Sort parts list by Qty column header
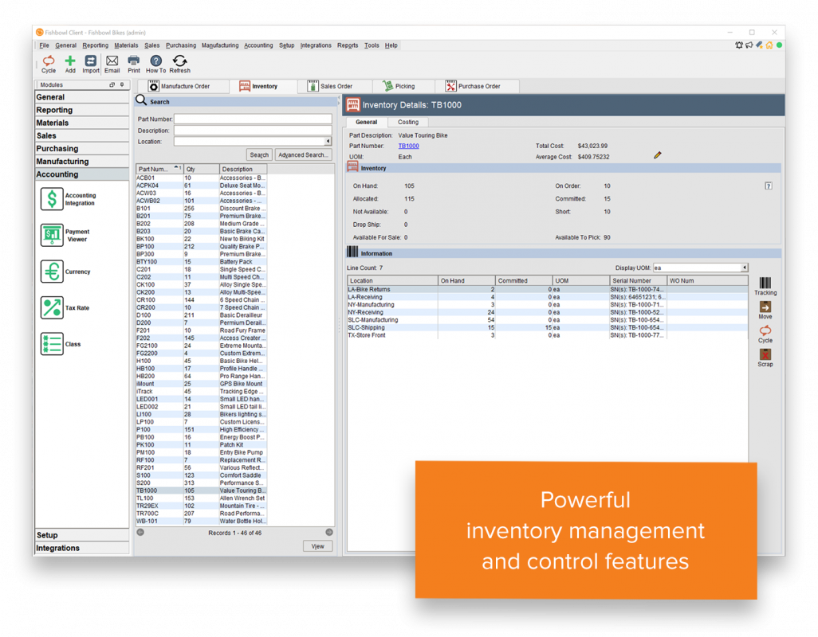The image size is (818, 637). coord(201,169)
